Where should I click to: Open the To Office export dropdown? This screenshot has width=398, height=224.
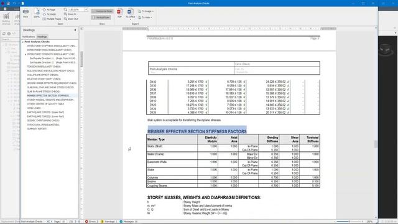coord(130,14)
